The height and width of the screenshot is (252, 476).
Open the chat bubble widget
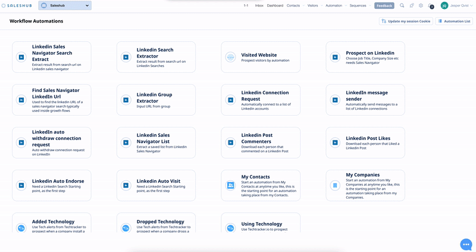click(x=466, y=244)
